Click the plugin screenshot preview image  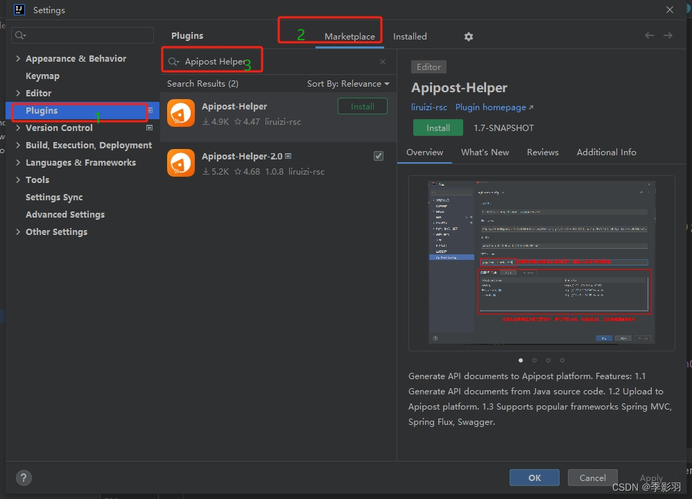point(542,263)
